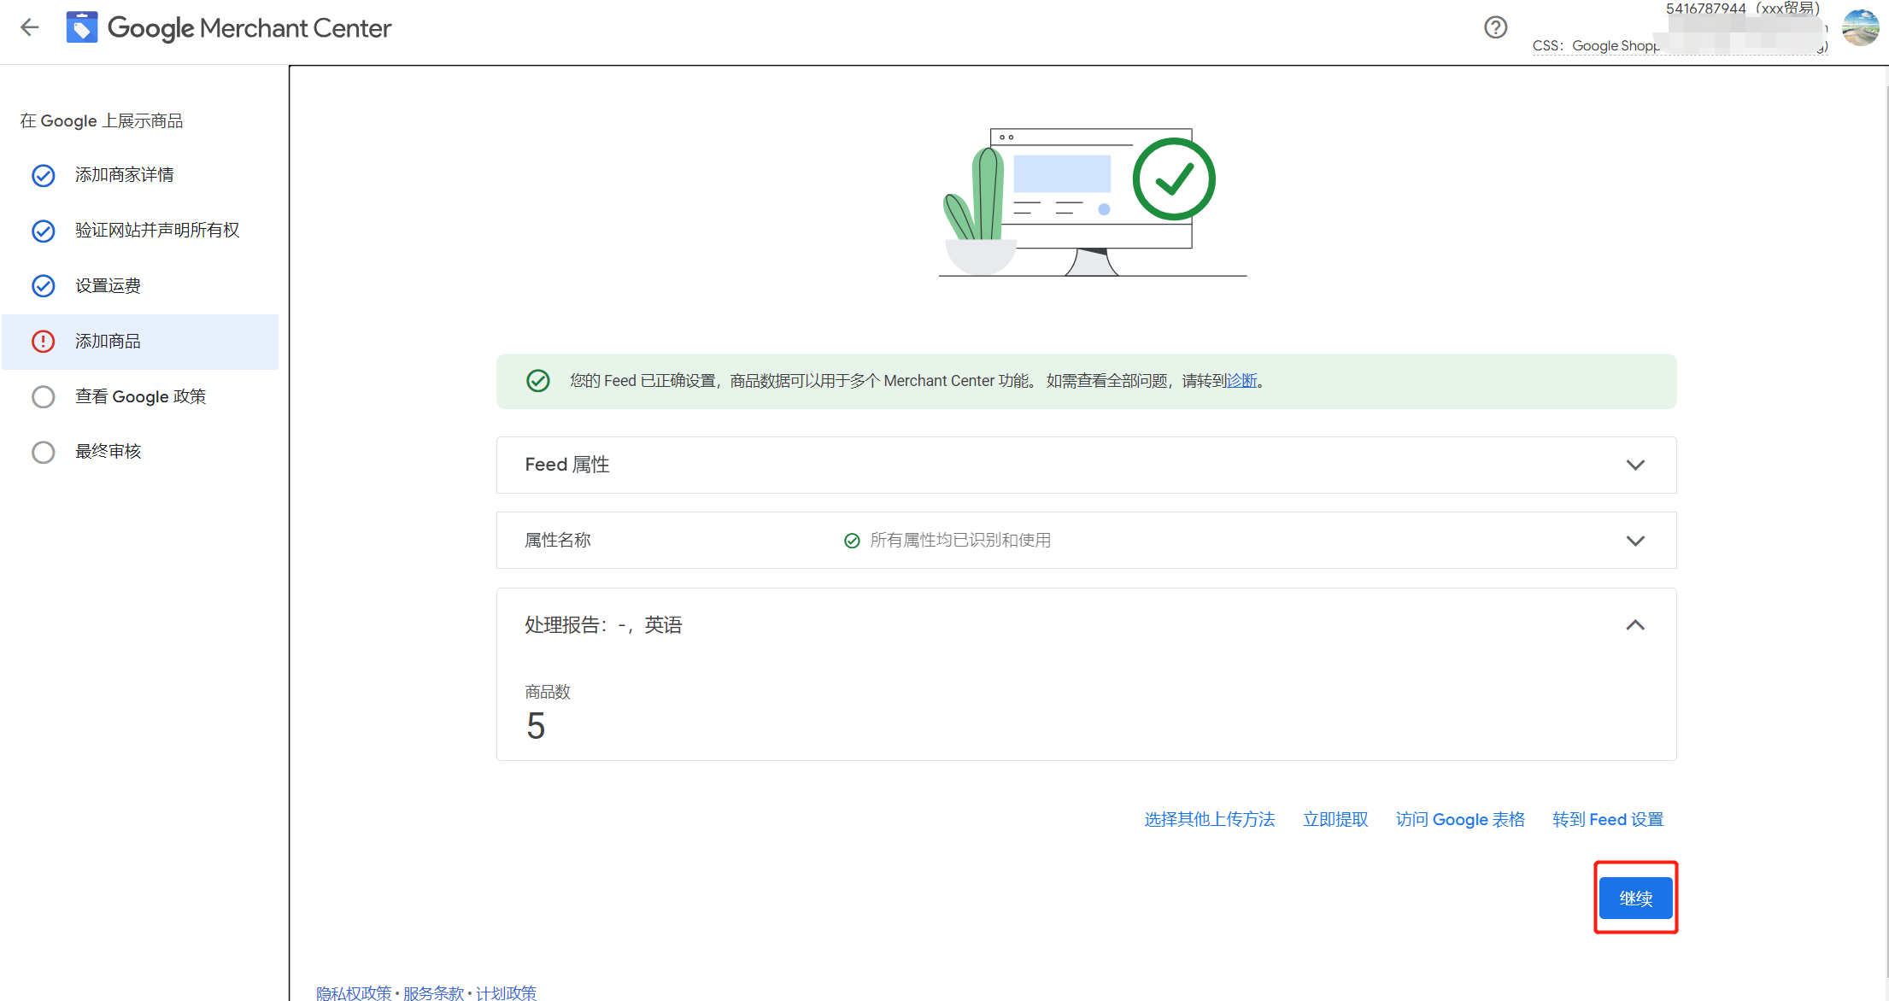
Task: Click the check icon beside 验证网站并声明所有权
Action: pos(43,231)
